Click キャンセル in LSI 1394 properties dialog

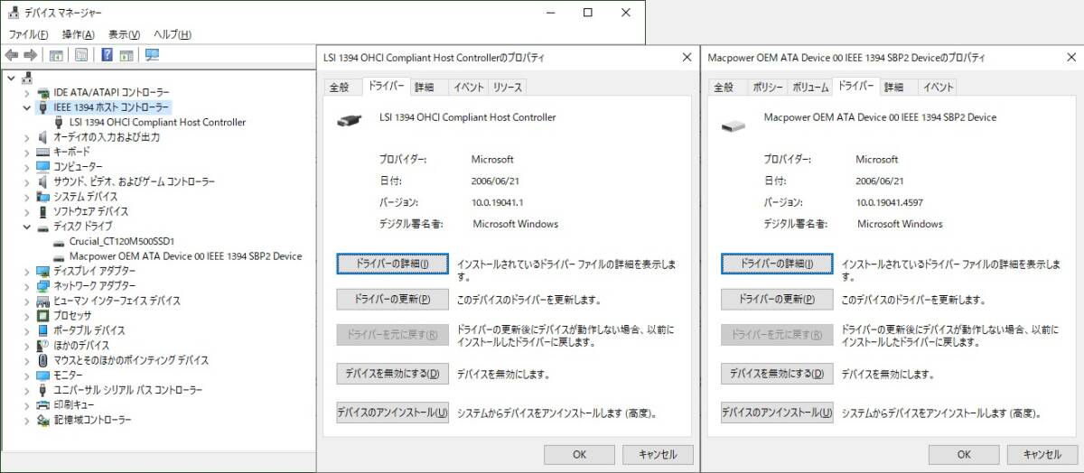[x=657, y=454]
